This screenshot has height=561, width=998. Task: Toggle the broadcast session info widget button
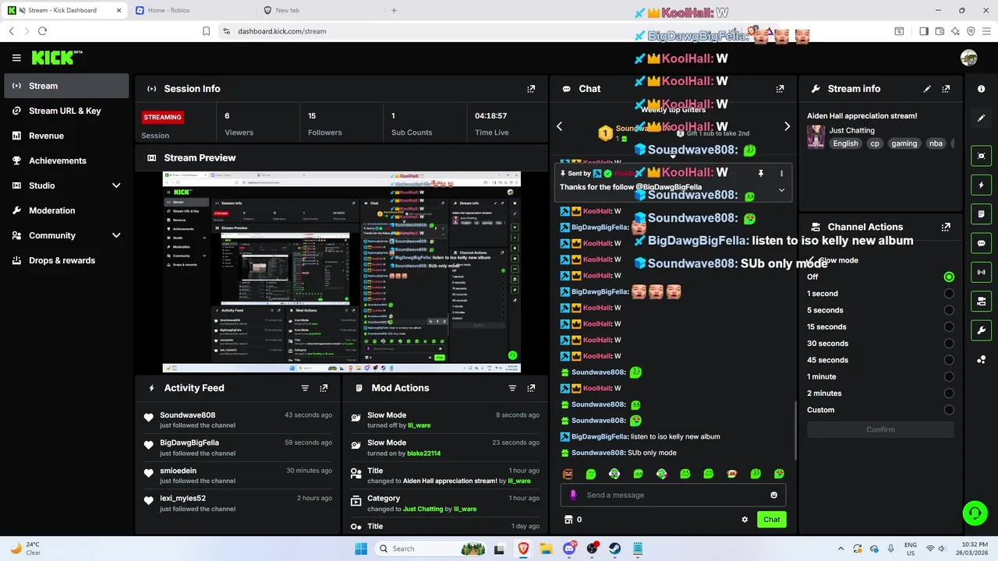click(x=981, y=273)
